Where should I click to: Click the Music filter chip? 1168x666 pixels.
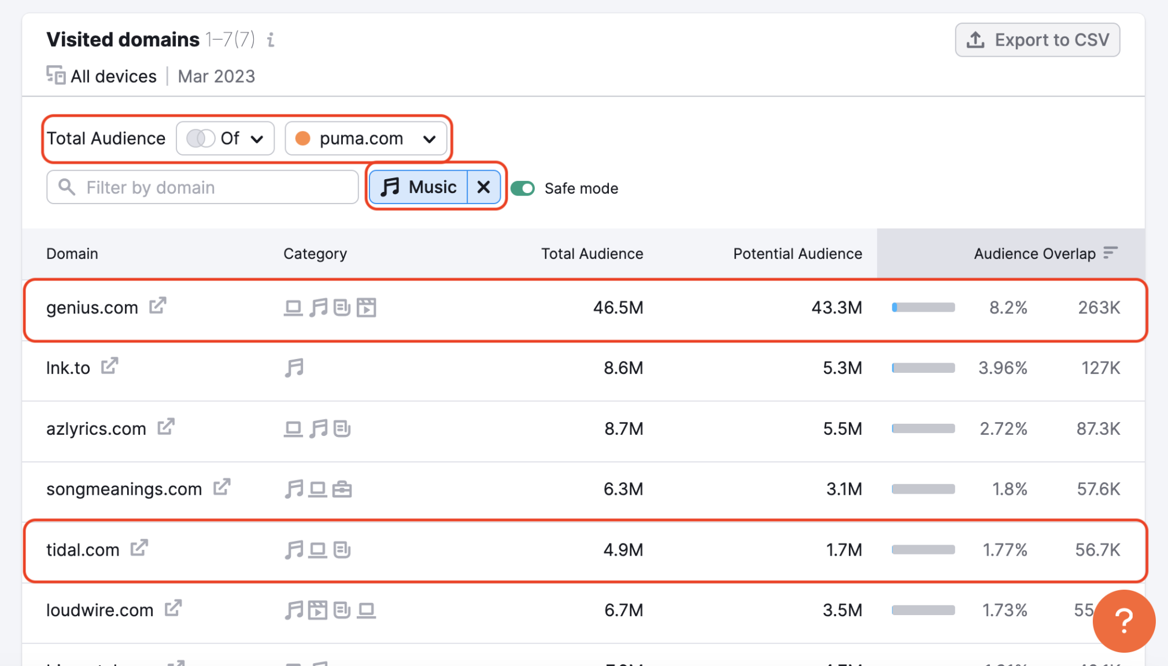click(x=419, y=187)
